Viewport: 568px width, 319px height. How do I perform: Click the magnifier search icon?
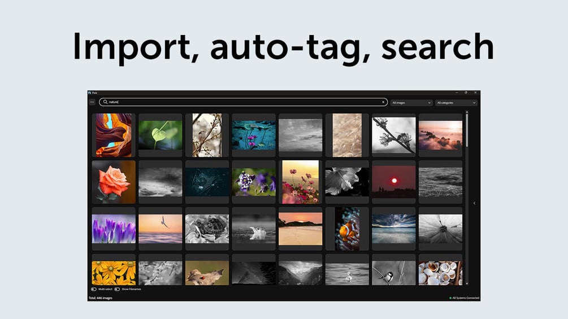coord(105,102)
